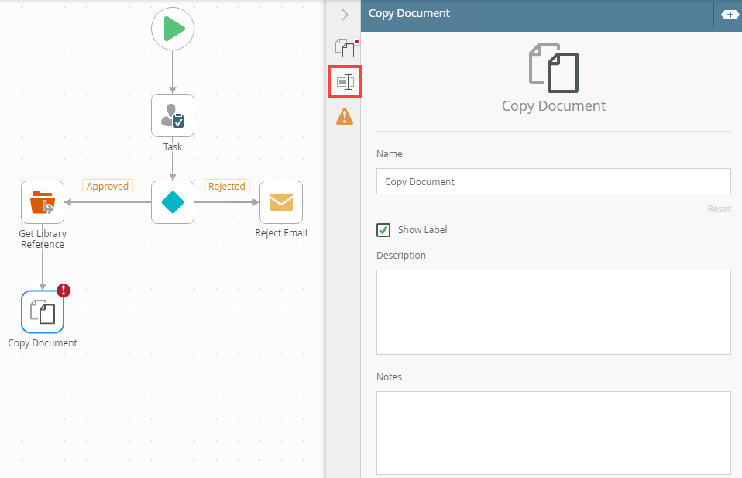Click the green Start event node
742x478 pixels.
(173, 29)
